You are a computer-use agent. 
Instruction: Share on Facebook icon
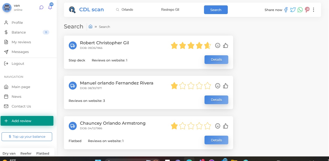[286, 10]
